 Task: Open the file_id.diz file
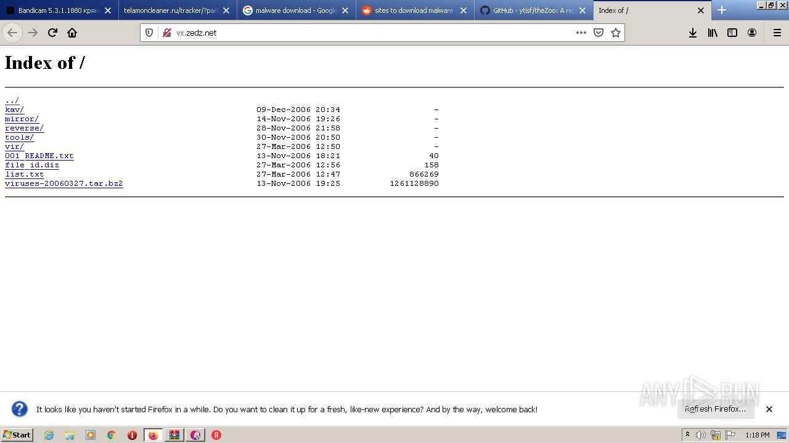click(32, 165)
